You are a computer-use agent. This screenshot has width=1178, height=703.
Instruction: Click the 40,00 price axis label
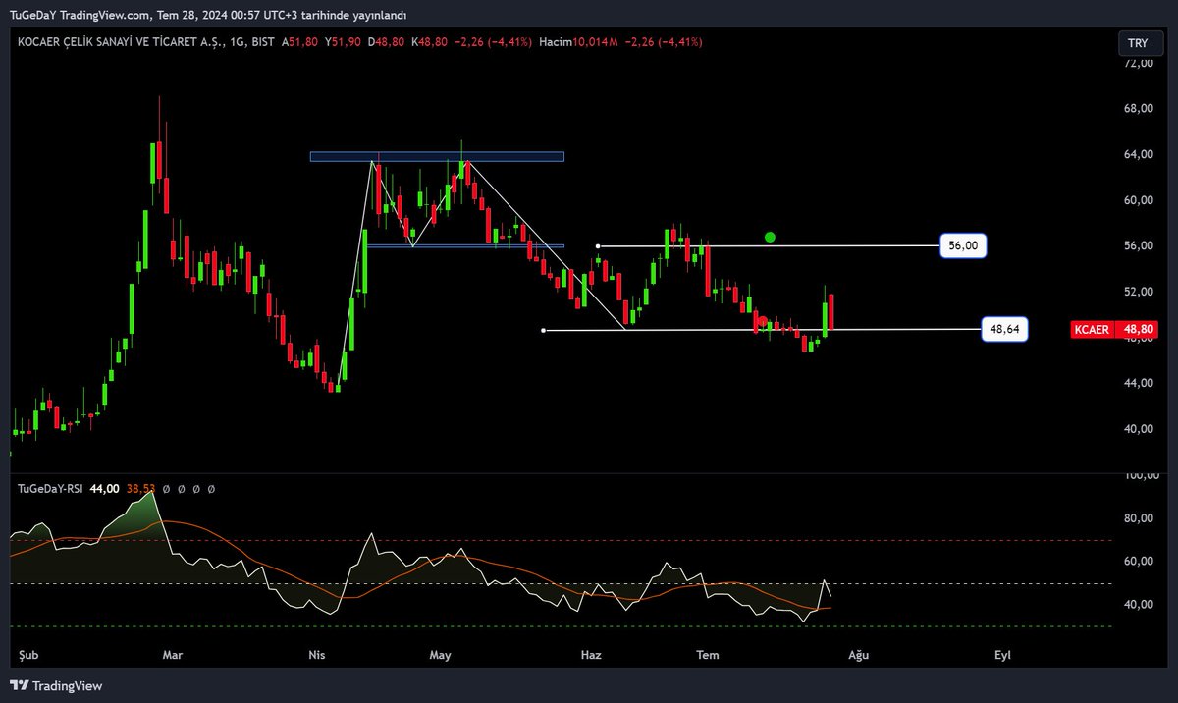1139,428
